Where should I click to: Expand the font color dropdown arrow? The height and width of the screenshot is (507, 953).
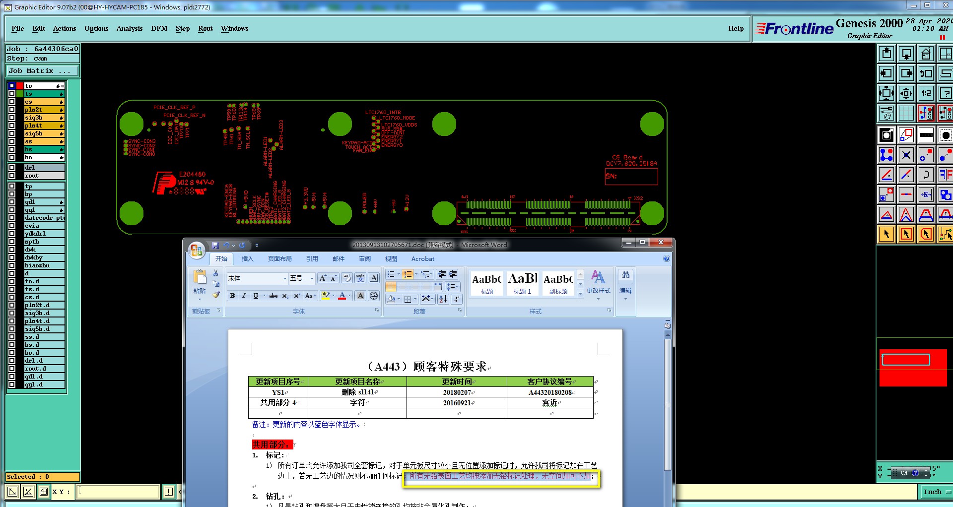(x=350, y=296)
